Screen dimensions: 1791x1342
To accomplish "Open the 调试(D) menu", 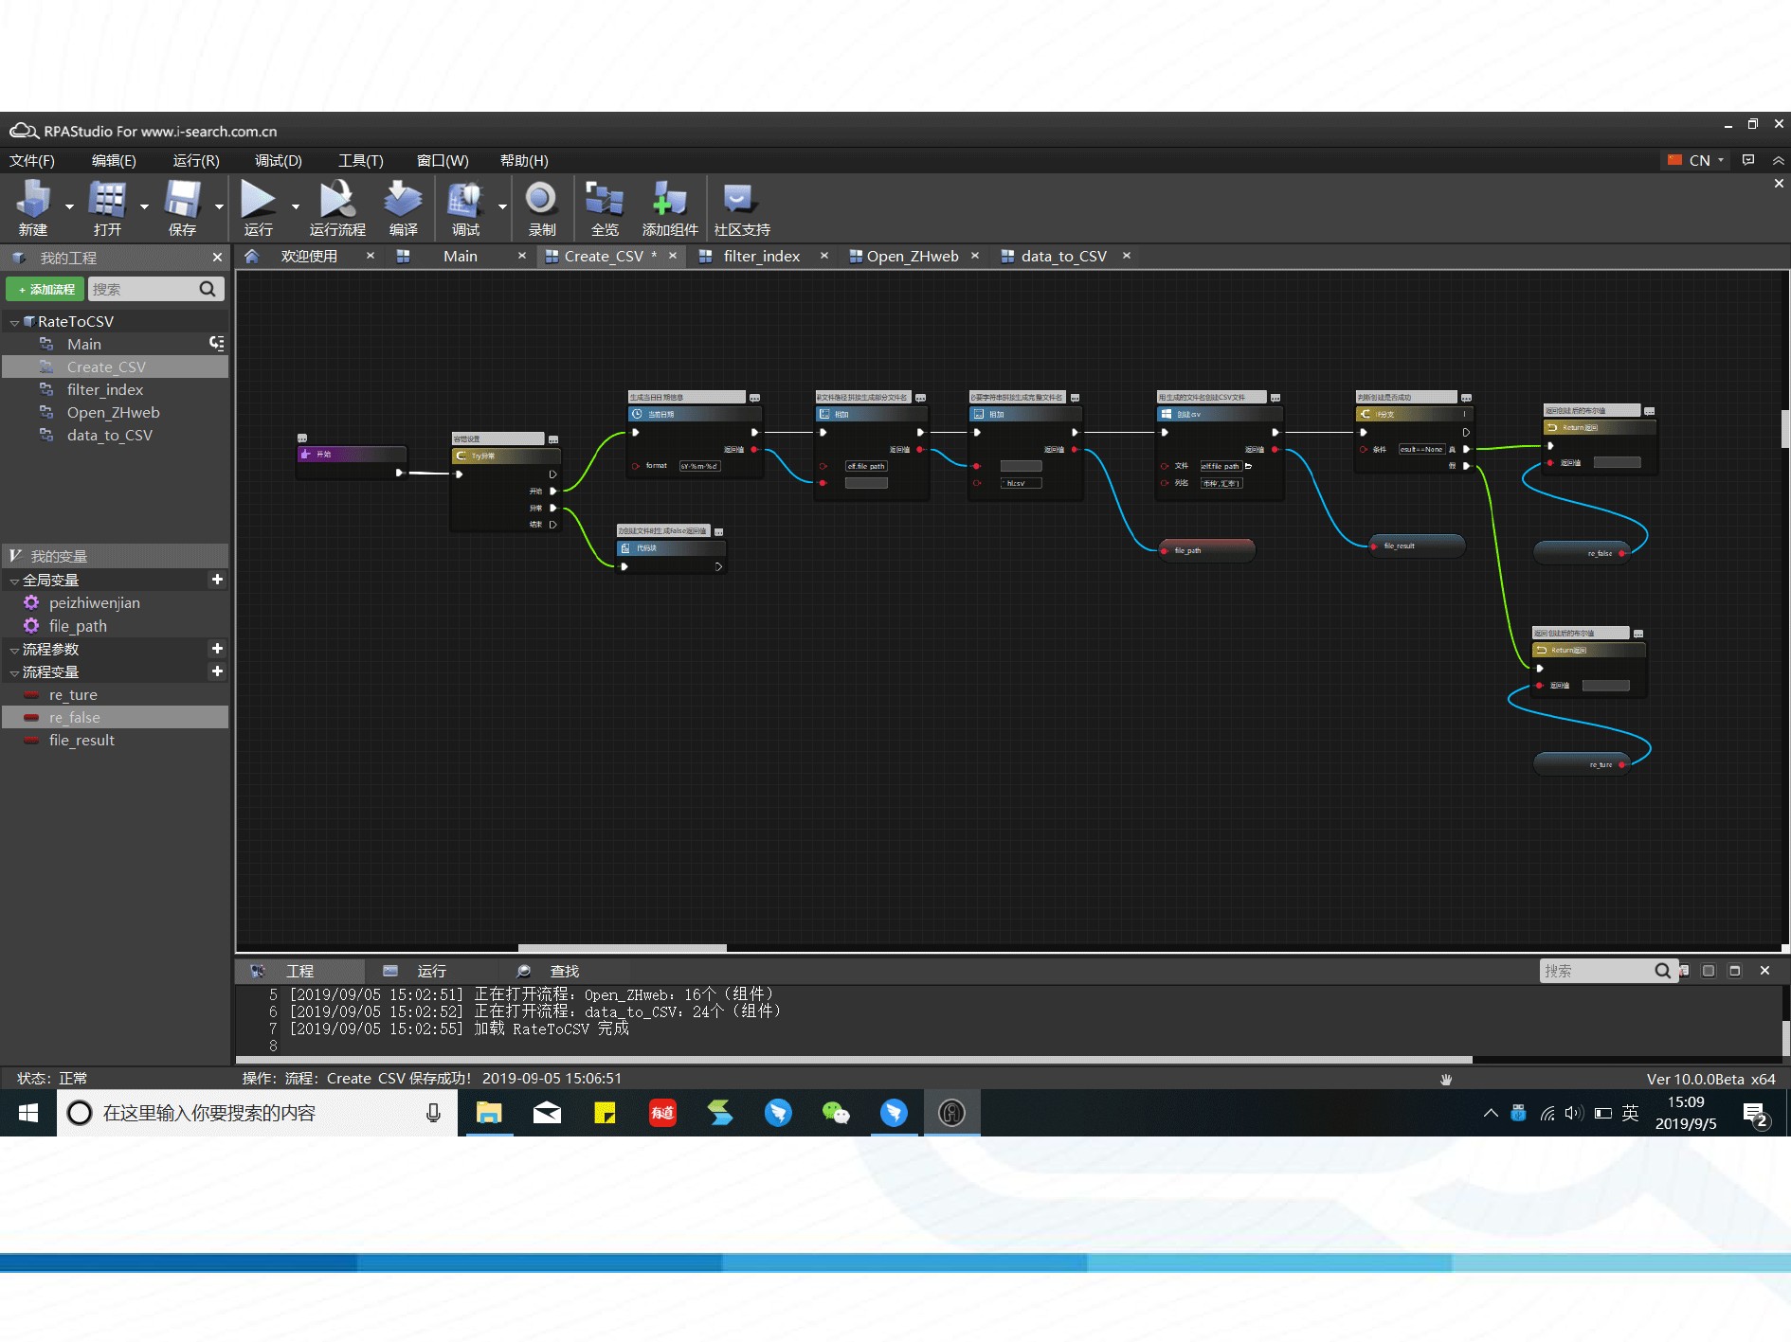I will [x=279, y=161].
